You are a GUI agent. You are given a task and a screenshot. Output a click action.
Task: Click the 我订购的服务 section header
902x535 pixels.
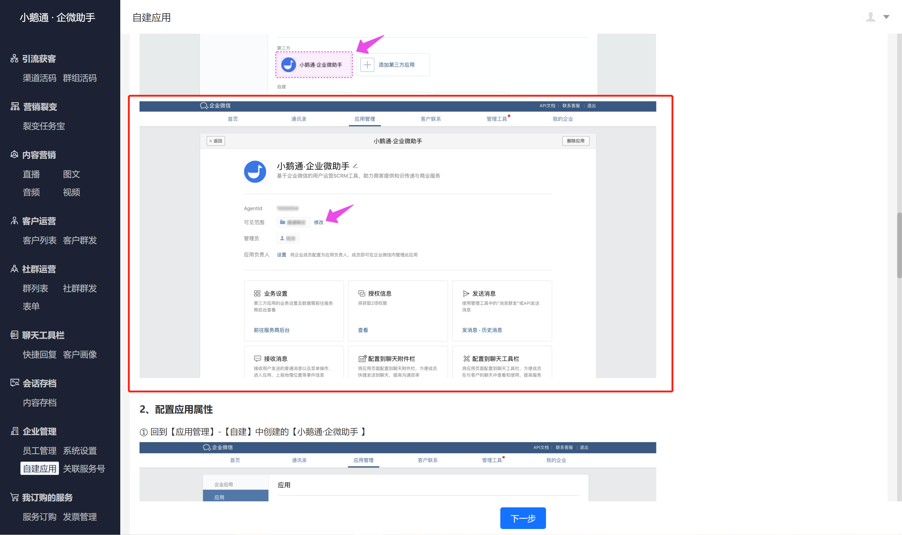coord(48,497)
